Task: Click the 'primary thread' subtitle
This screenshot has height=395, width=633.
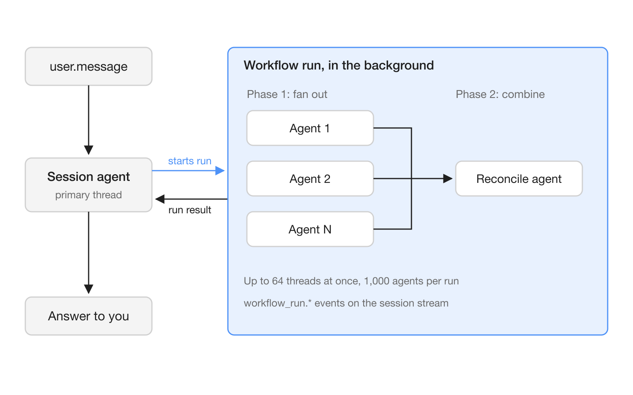Action: 89,195
